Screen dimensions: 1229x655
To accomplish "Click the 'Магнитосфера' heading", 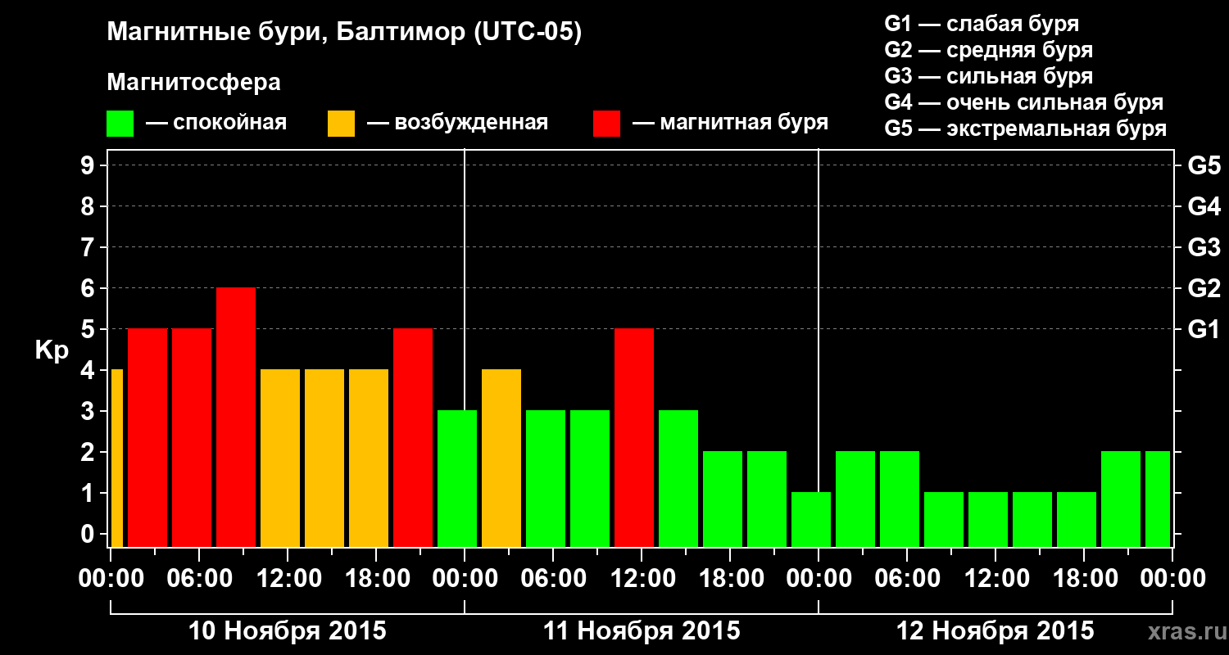I will pyautogui.click(x=193, y=83).
